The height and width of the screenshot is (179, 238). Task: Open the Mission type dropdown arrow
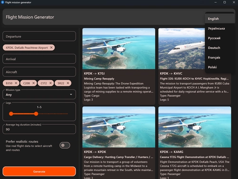point(71,94)
